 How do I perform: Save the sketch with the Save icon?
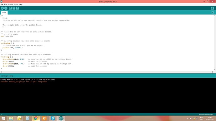pyautogui.click(x=18, y=8)
